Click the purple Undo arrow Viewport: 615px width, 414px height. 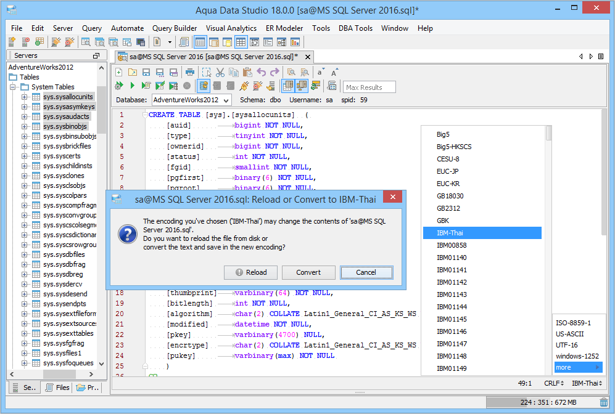[262, 72]
